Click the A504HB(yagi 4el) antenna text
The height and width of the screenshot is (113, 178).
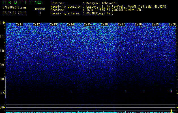[100, 13]
